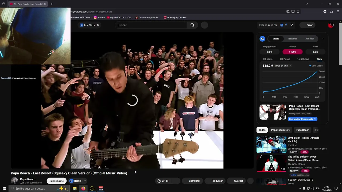Screen dimensions: 342x192
Task: Click the YouTube Buscar search field
Action: 151,25
